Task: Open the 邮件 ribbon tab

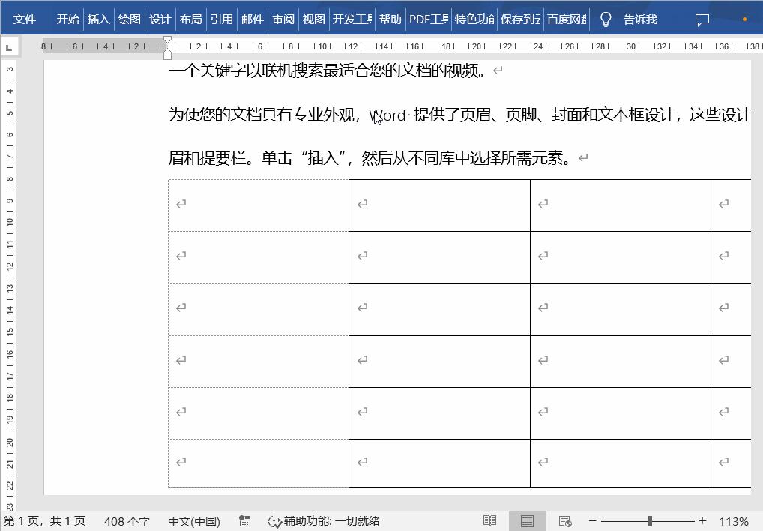Action: point(252,19)
